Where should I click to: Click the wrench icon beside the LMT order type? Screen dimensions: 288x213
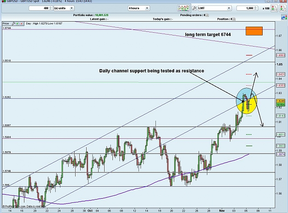(x=194, y=8)
